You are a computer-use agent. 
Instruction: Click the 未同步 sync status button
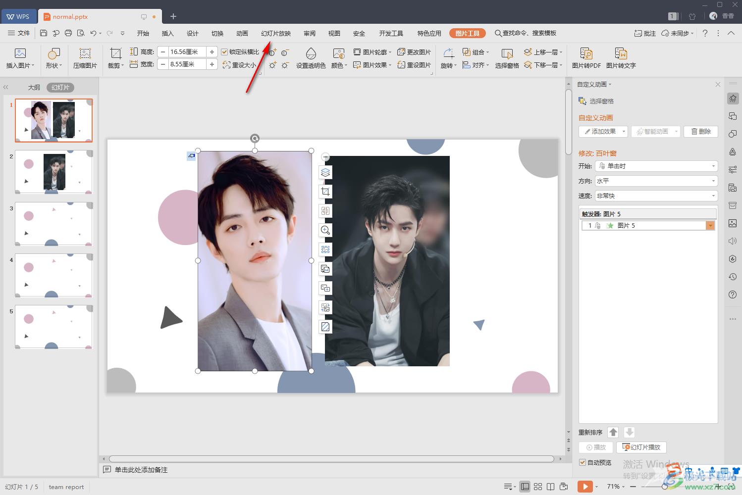click(677, 33)
